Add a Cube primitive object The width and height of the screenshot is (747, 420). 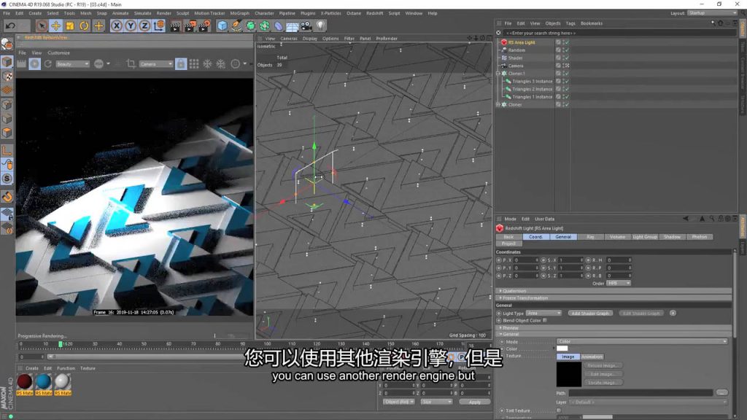(222, 26)
